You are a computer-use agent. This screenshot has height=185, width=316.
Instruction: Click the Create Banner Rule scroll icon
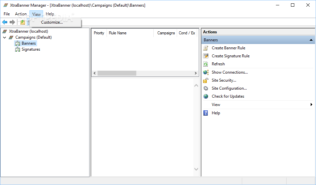tap(205, 48)
